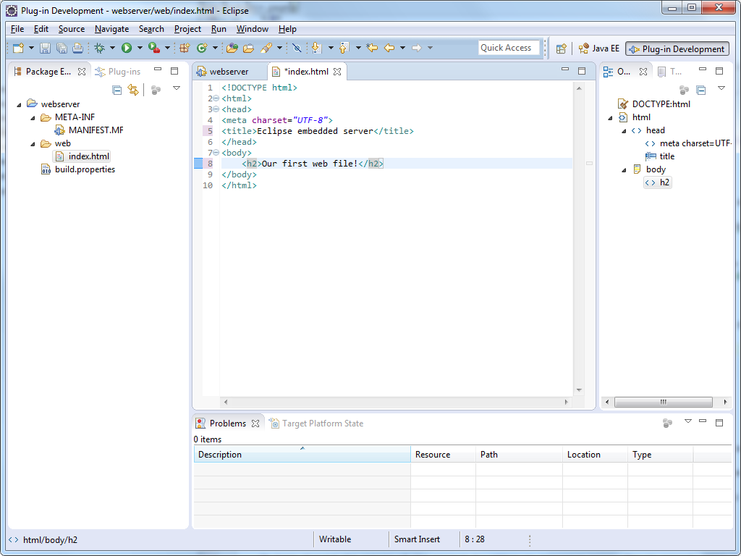741x556 pixels.
Task: Click the Forward navigation arrow
Action: click(x=416, y=48)
